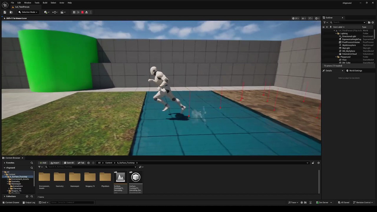
Task: Click the Eject from player icon
Action: click(x=86, y=12)
